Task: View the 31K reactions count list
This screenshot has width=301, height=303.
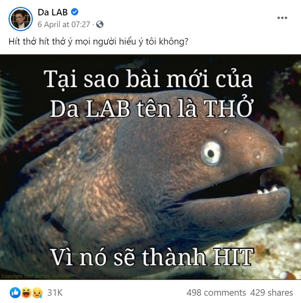Action: [55, 292]
